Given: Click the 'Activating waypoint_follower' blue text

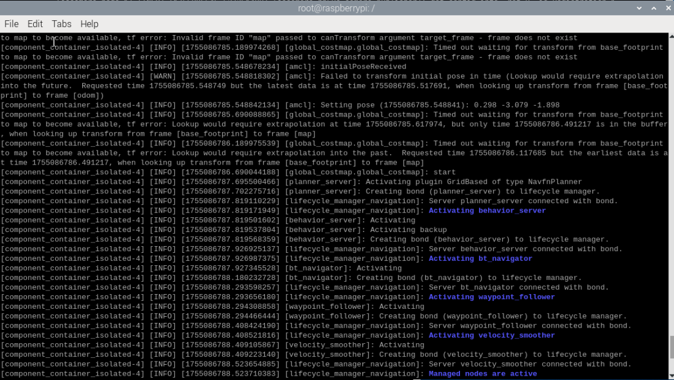Looking at the screenshot, I should coord(491,297).
